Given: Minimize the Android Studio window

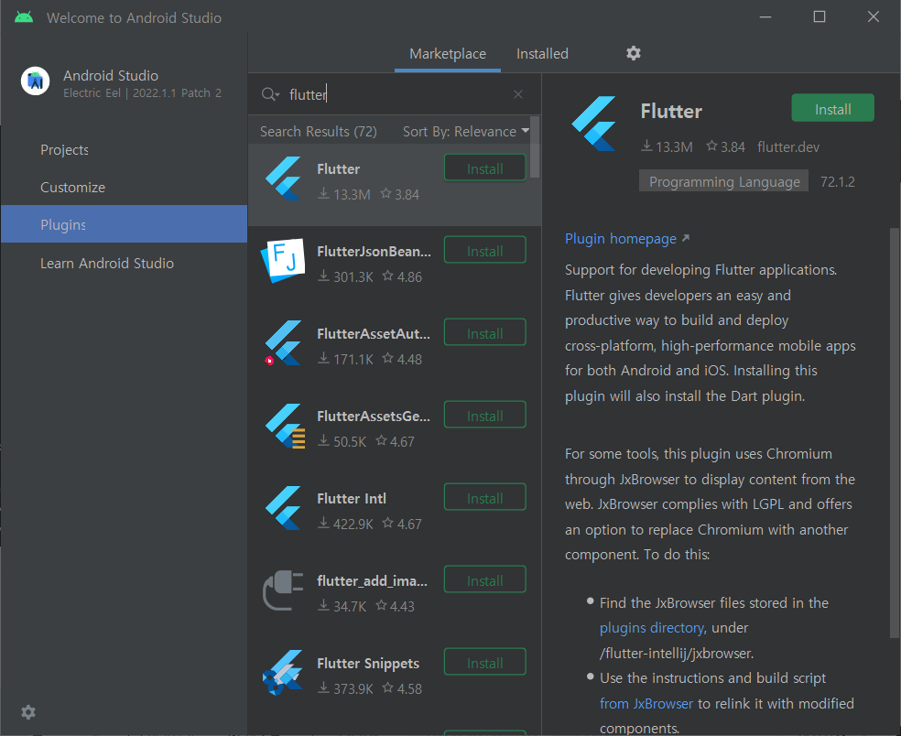Looking at the screenshot, I should pyautogui.click(x=765, y=17).
